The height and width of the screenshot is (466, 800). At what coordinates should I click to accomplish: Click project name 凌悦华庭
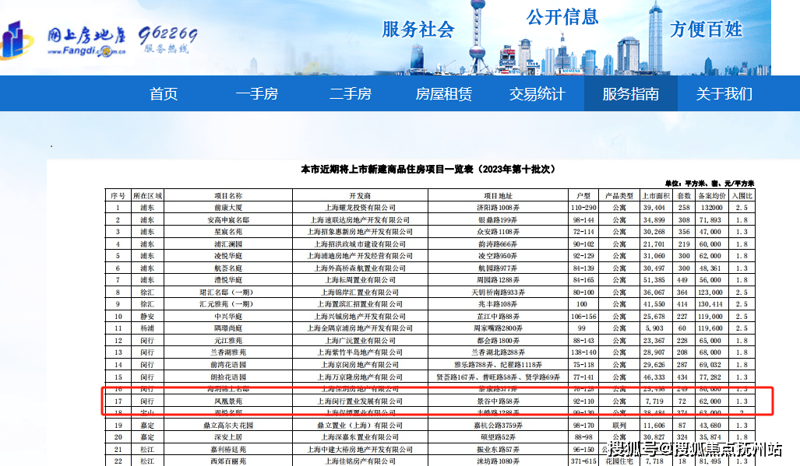point(228,256)
